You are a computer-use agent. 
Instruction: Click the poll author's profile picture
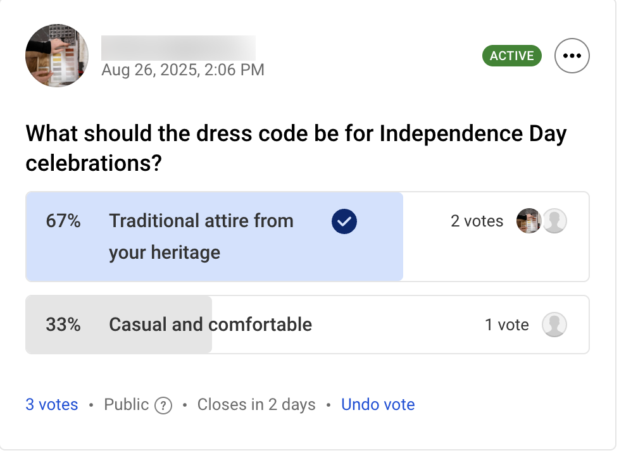[56, 56]
